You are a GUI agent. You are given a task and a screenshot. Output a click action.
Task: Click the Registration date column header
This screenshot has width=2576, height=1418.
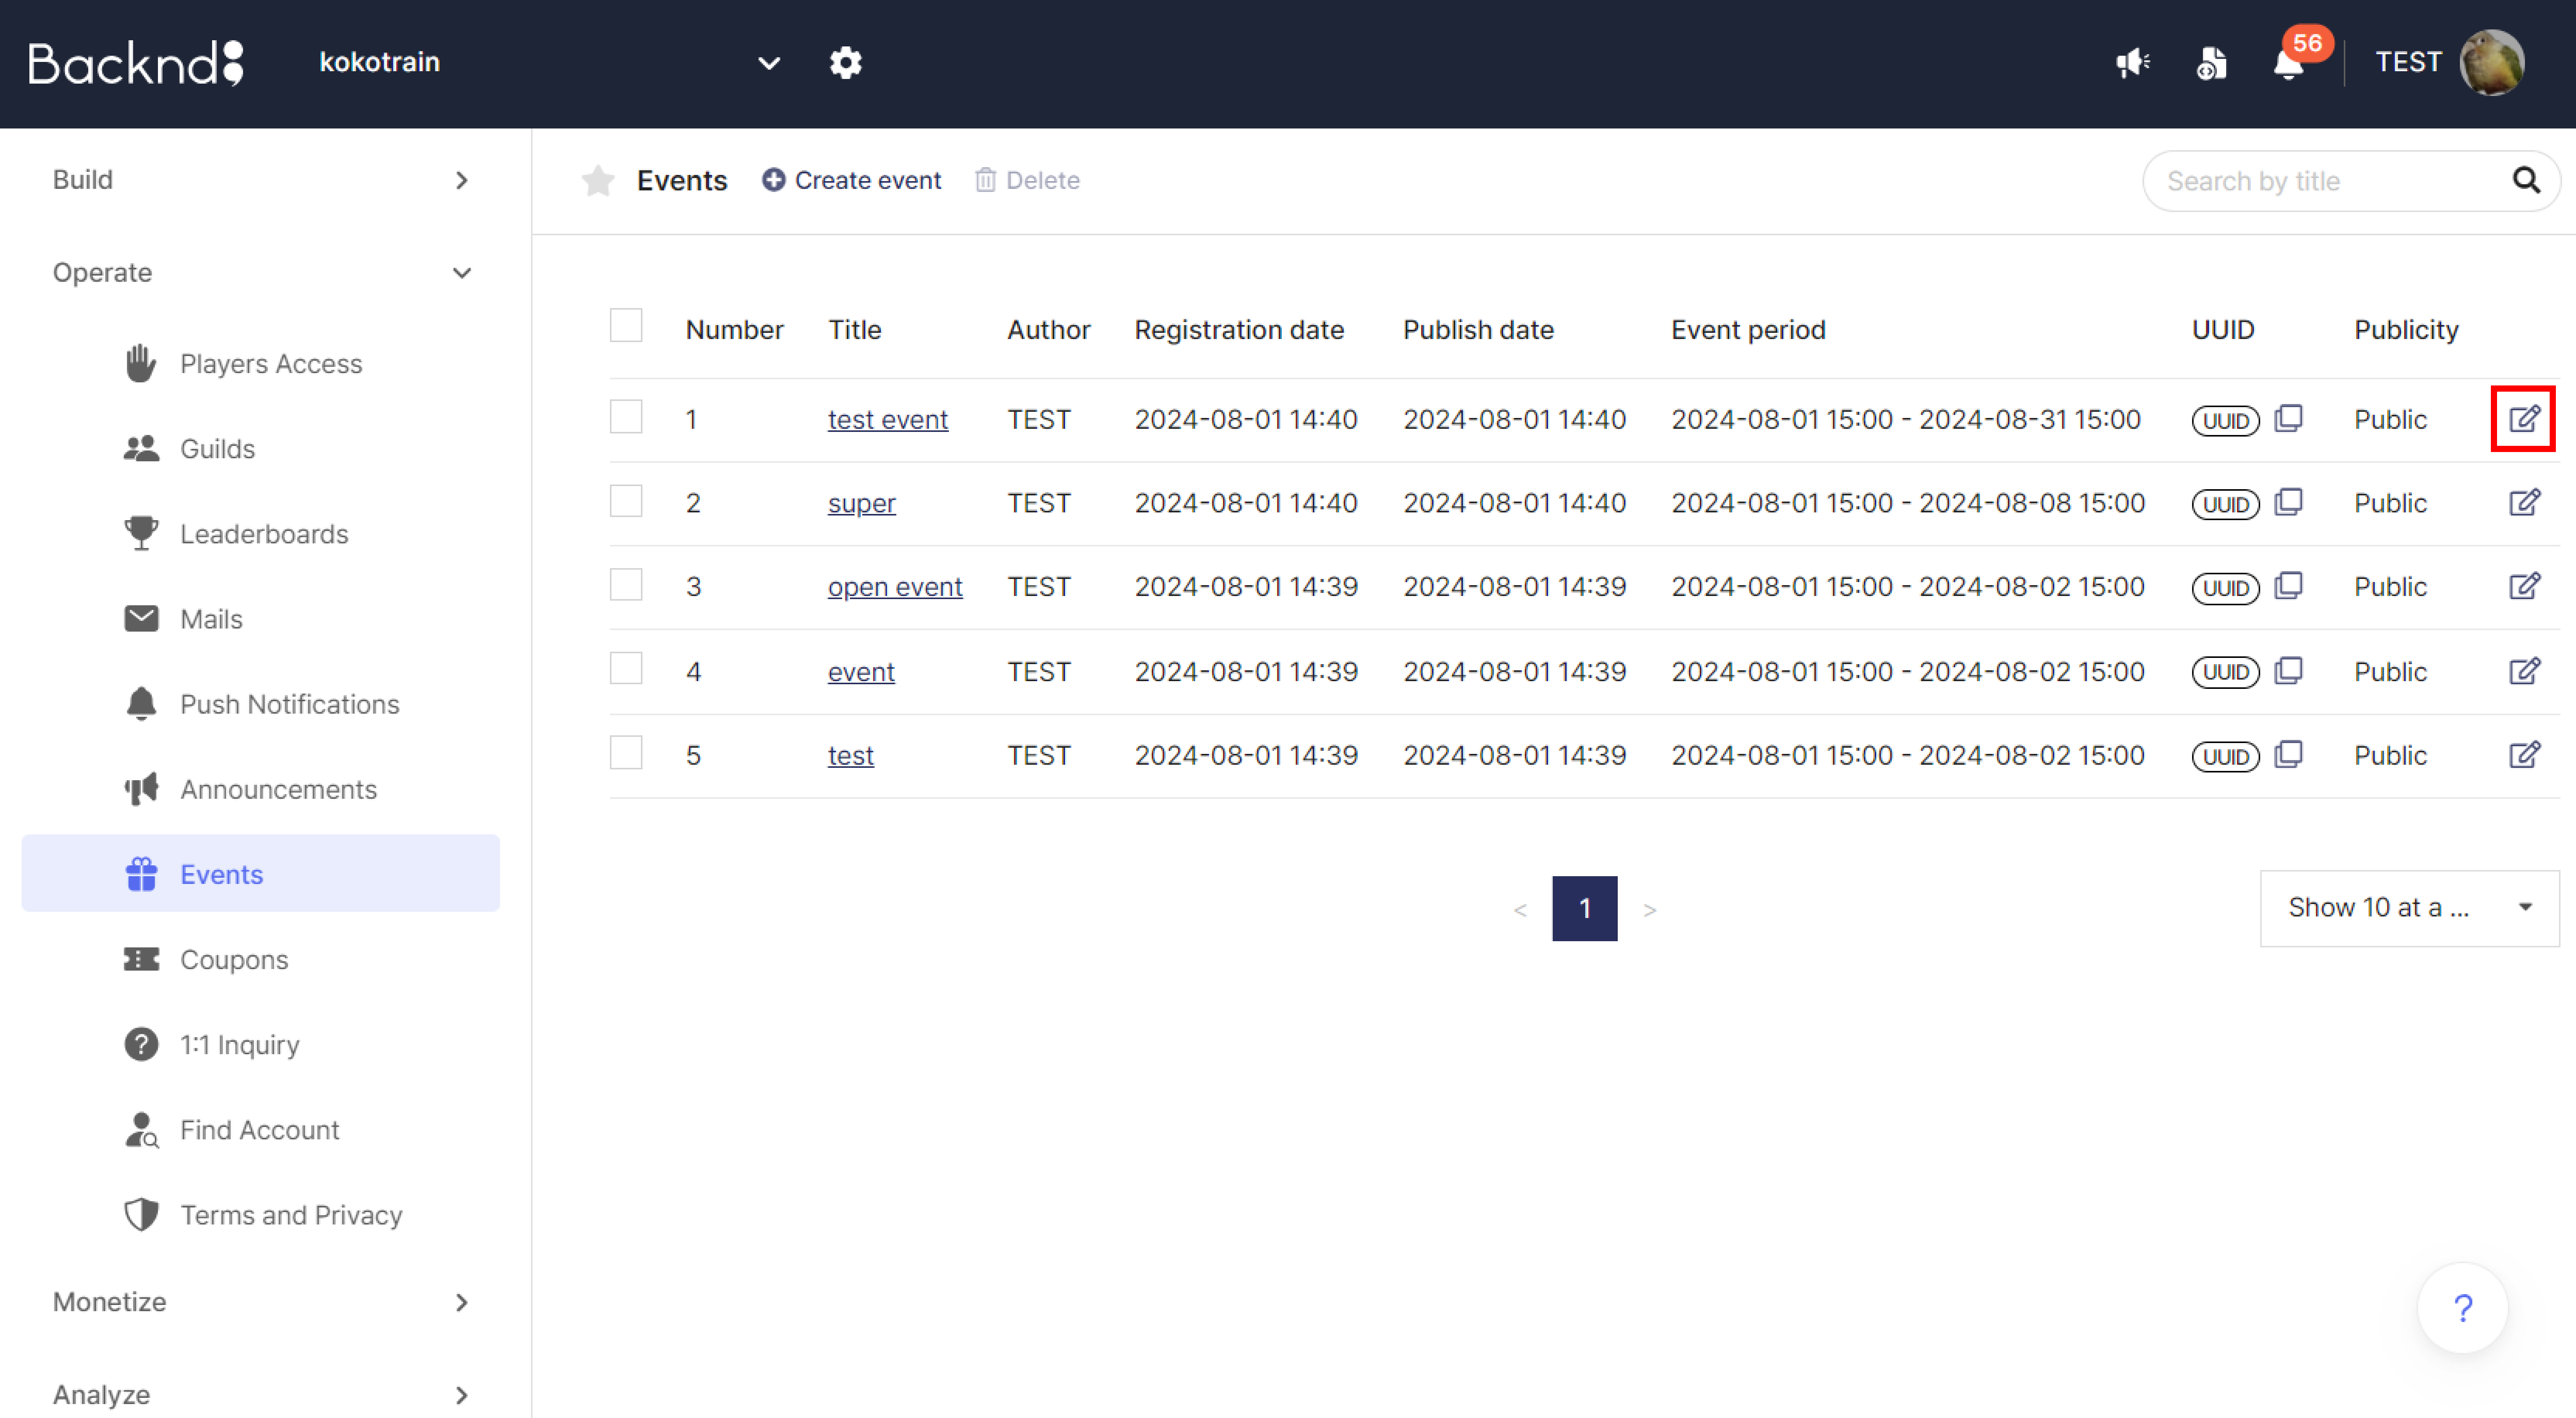coord(1239,330)
